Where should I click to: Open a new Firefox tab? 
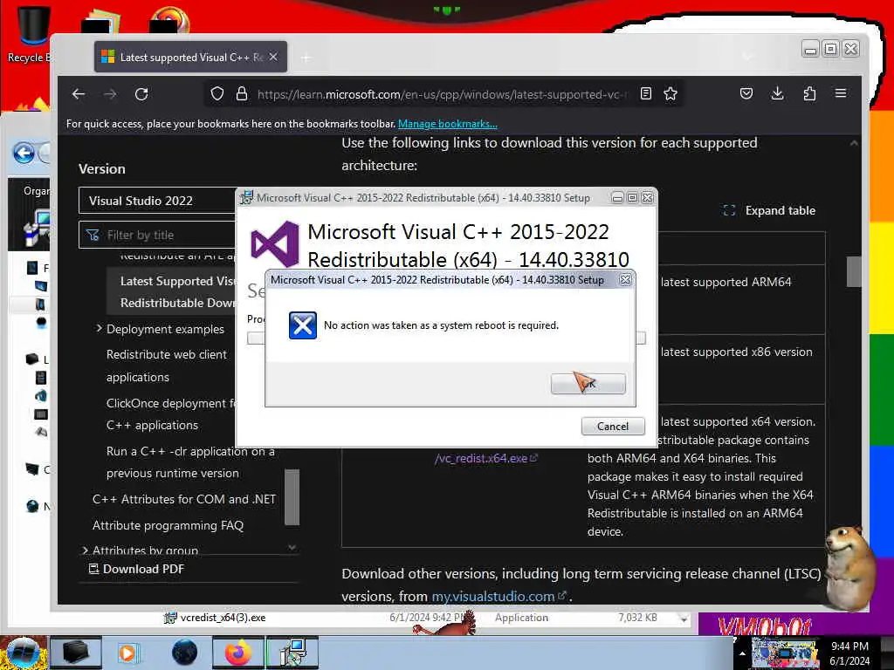(306, 58)
